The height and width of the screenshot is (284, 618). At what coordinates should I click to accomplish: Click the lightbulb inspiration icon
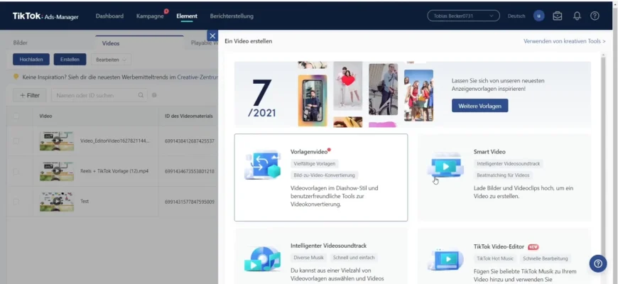(x=16, y=77)
